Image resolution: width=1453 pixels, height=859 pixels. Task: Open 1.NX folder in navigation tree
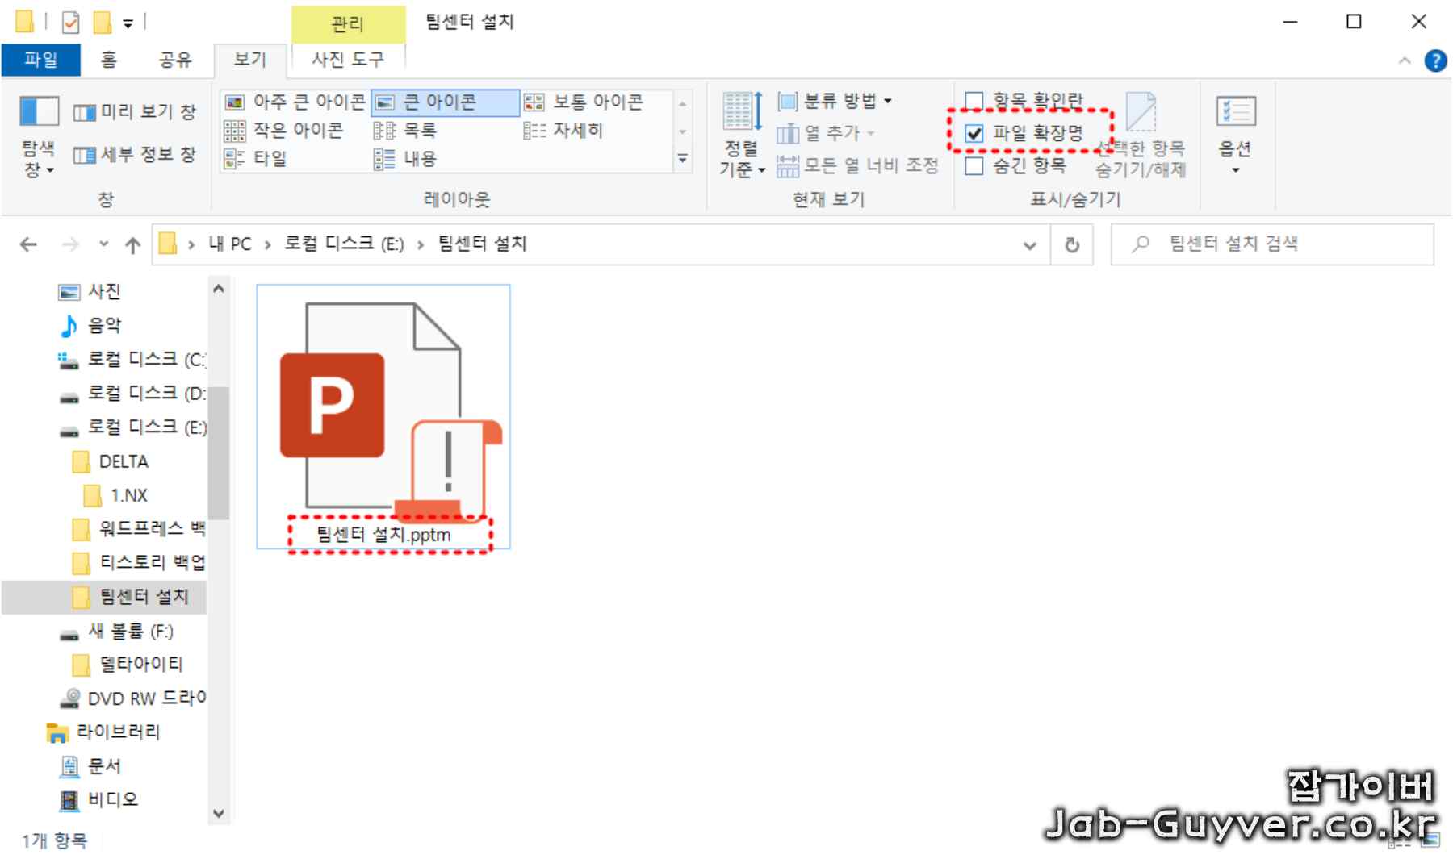tap(129, 495)
